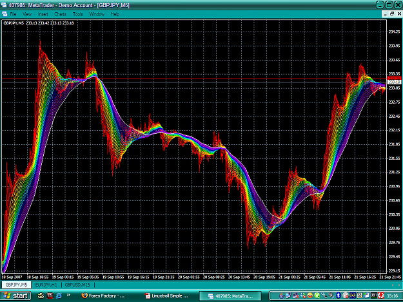Viewport: 403px width, 302px height.
Task: Click the green V checkmark tray icon
Action: click(317, 296)
